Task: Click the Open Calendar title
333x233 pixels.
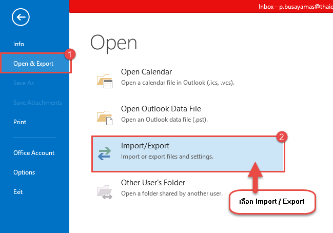Action: click(146, 72)
